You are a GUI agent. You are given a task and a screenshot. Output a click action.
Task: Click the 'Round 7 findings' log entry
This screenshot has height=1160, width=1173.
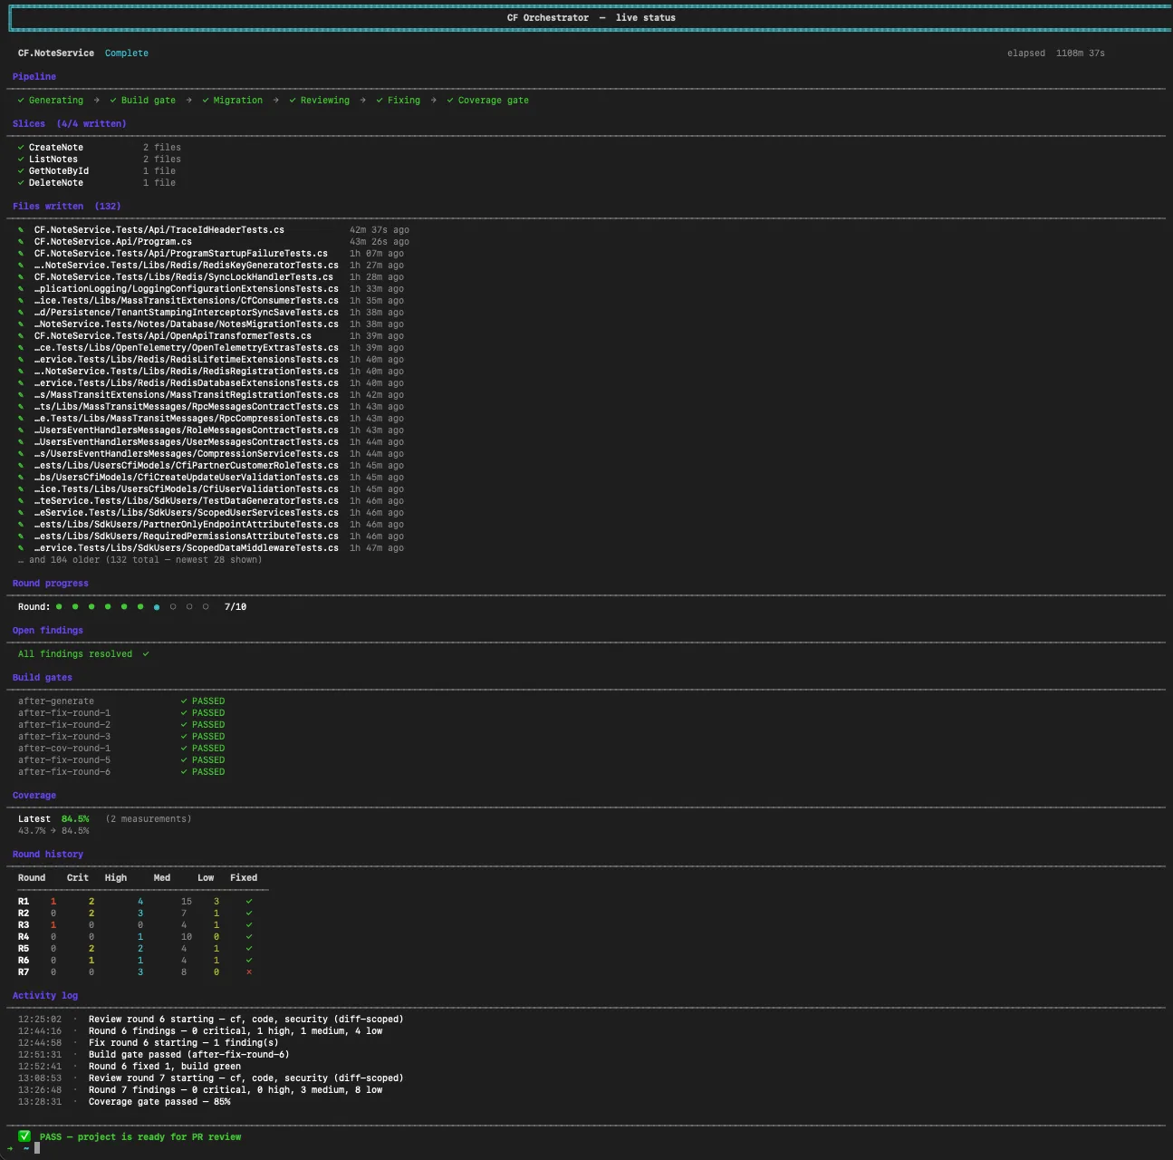[x=200, y=1090]
